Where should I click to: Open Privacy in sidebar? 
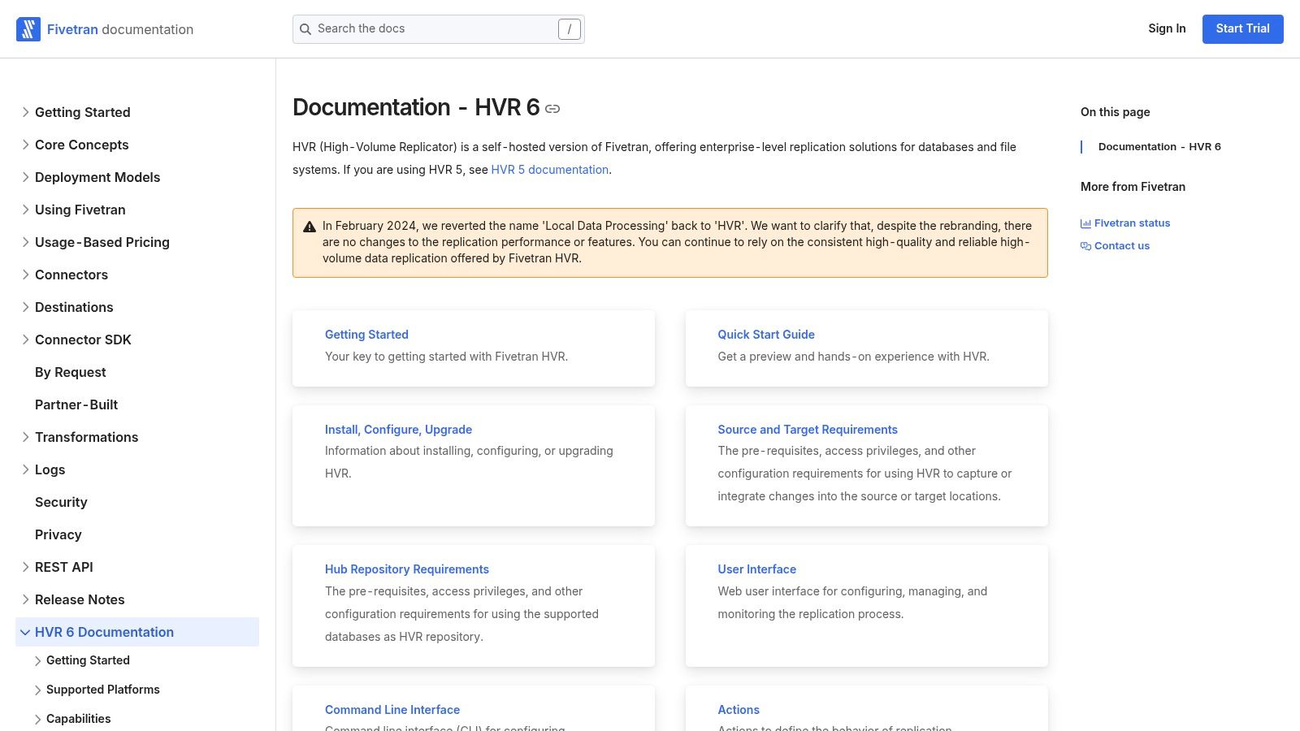click(58, 534)
